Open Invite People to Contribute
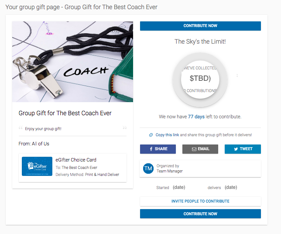 pyautogui.click(x=200, y=201)
